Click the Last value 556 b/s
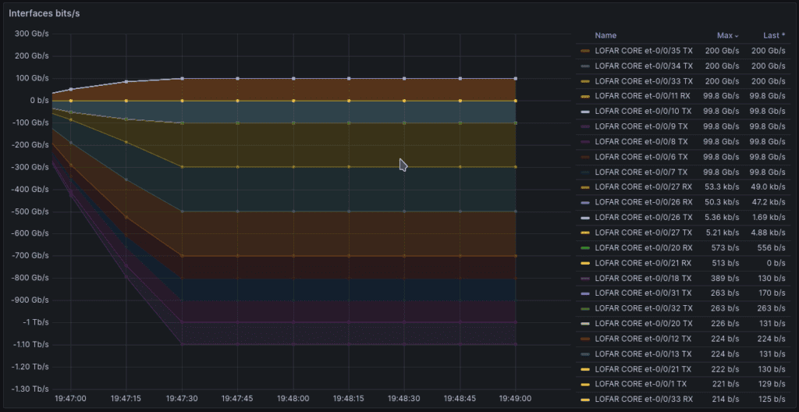 [773, 248]
